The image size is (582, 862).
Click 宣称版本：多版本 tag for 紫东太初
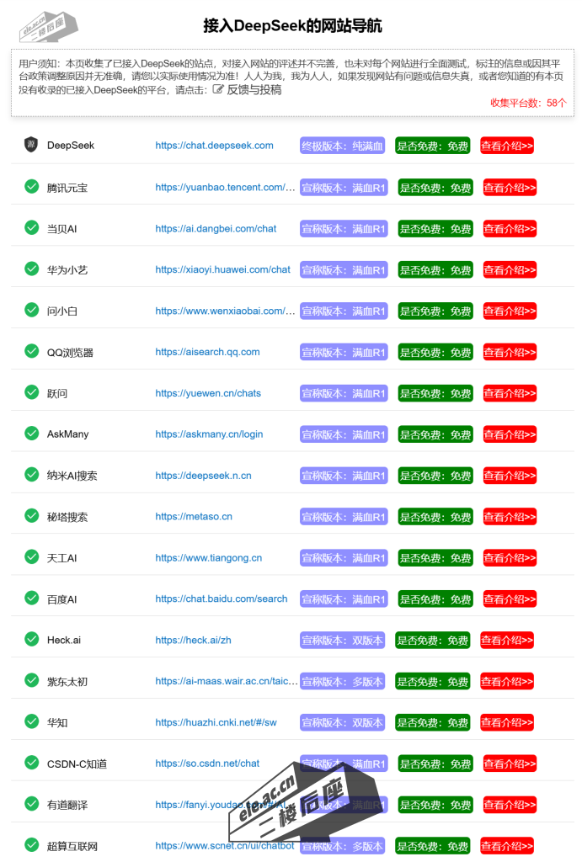[342, 682]
